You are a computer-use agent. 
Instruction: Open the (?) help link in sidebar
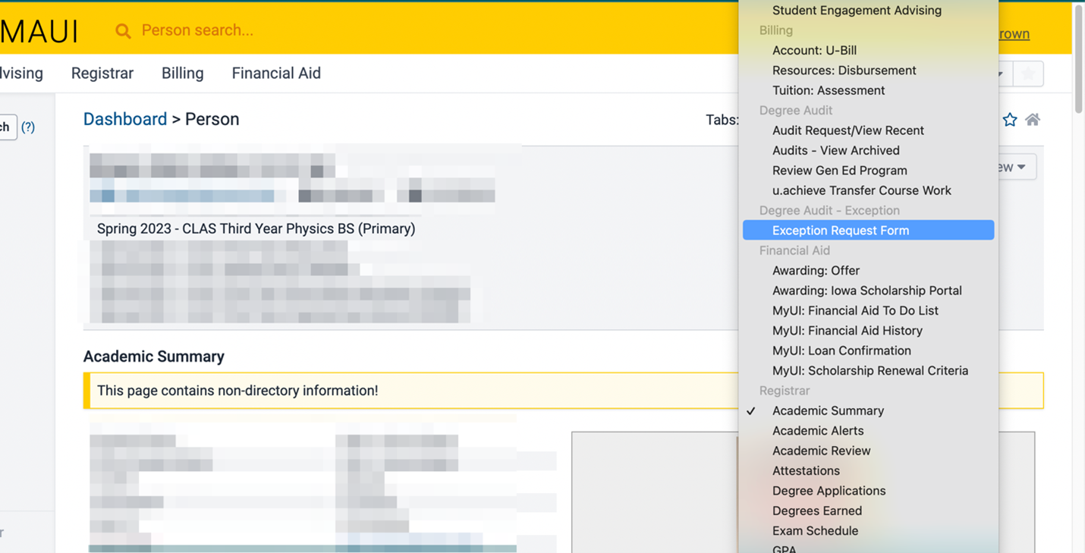28,127
